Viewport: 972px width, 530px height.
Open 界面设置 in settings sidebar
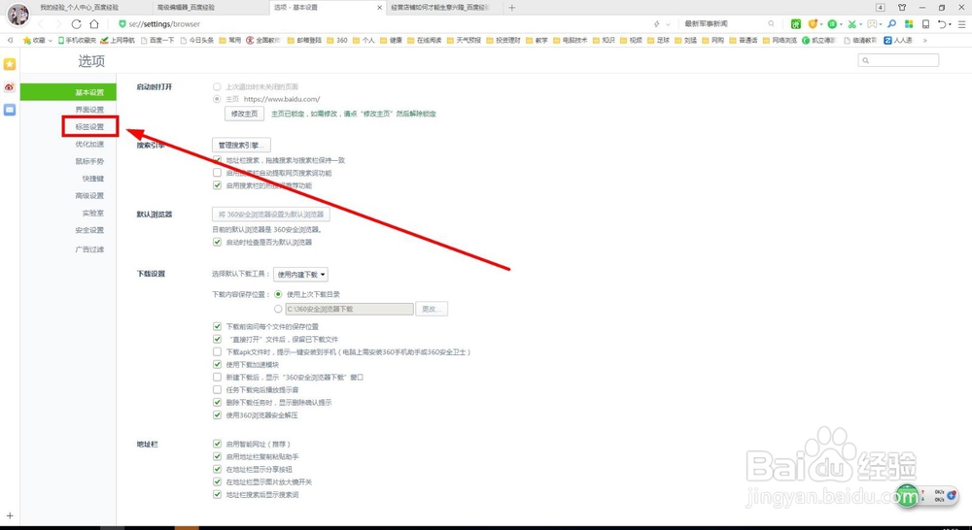89,110
